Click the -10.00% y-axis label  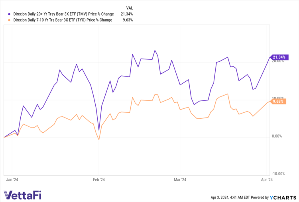point(277,174)
